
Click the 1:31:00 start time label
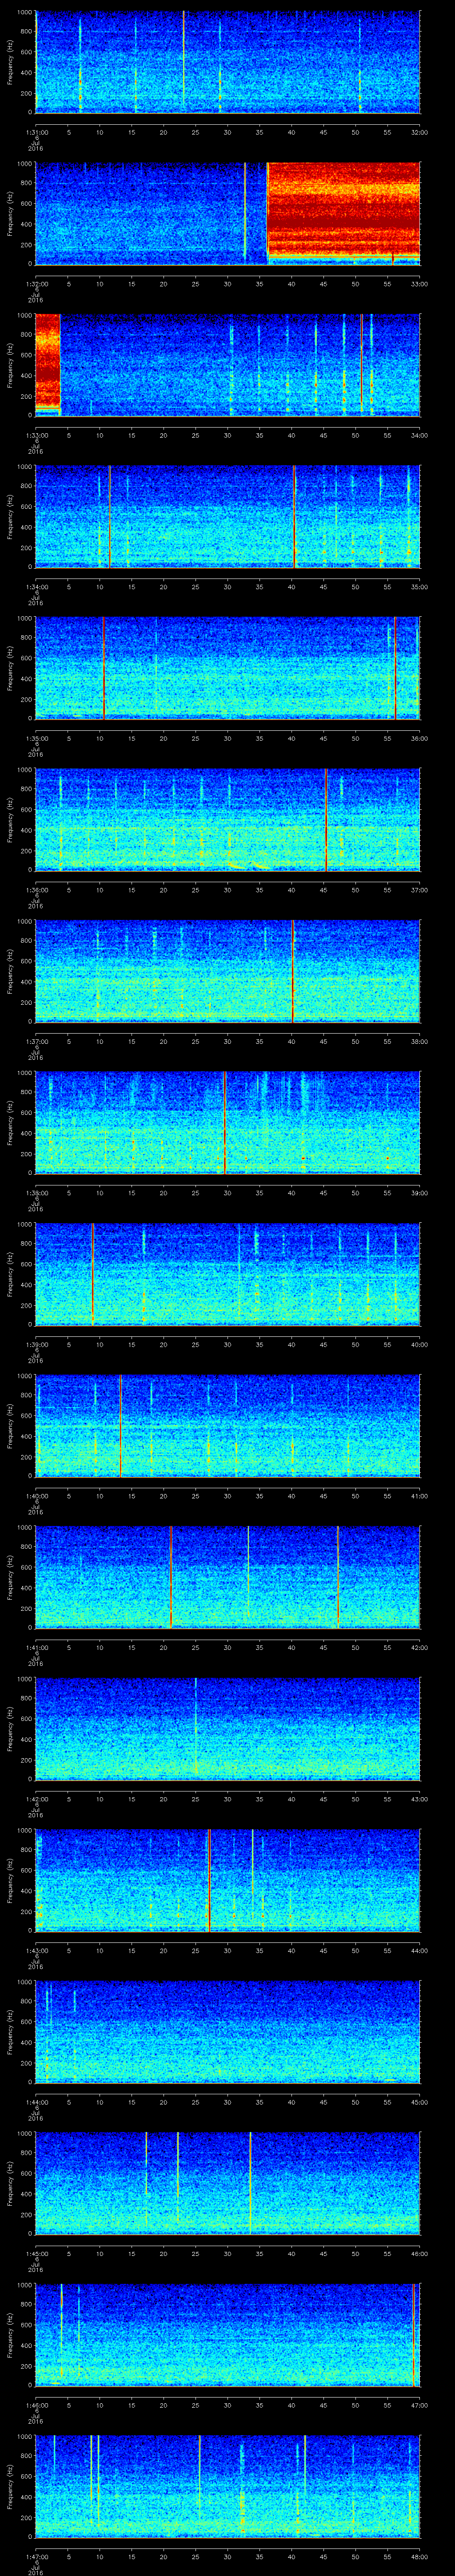(x=37, y=132)
